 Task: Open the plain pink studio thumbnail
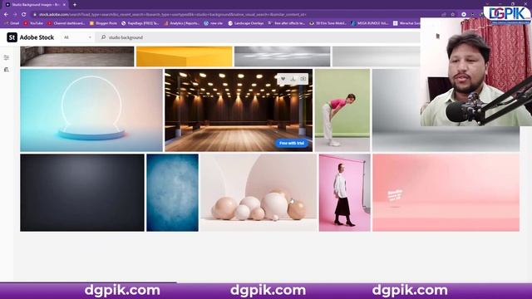tap(446, 193)
